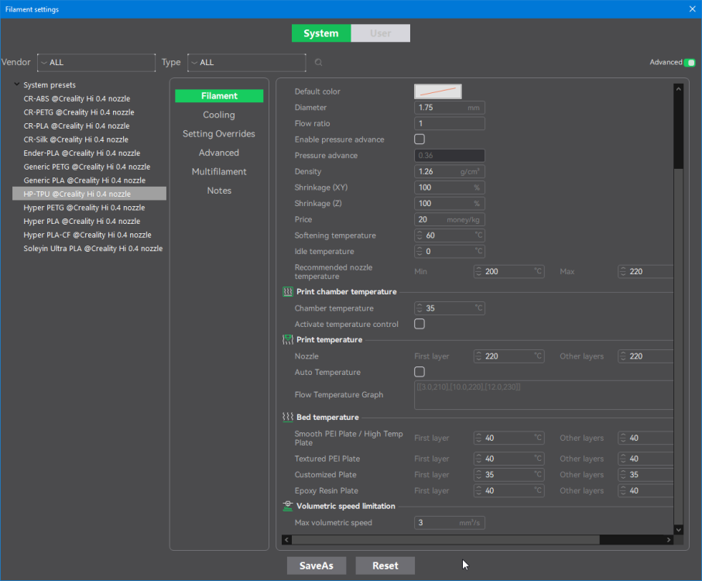Viewport: 702px width, 581px height.
Task: Collapse the System presets tree
Action: tap(16, 84)
